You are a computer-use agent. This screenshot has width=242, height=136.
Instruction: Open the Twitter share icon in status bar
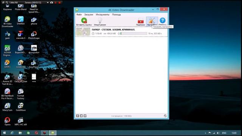(81, 116)
